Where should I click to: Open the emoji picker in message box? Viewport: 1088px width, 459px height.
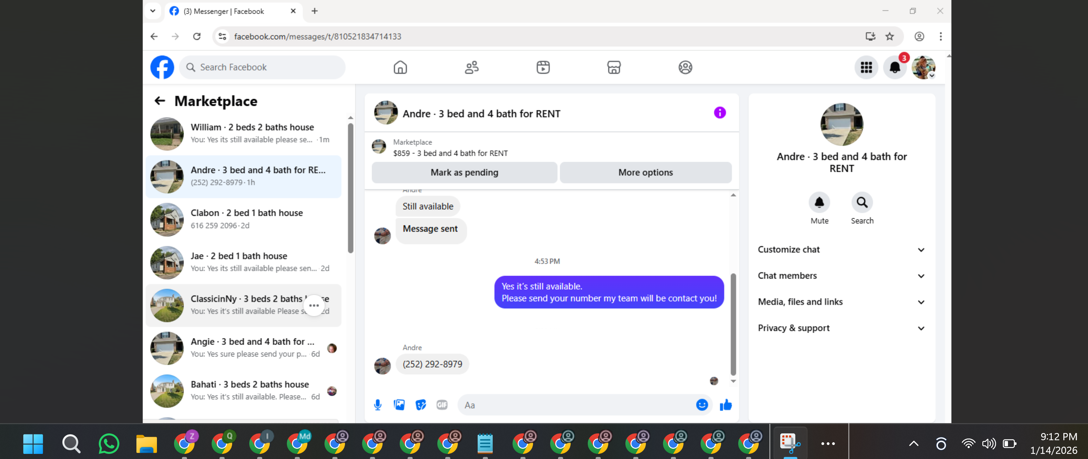point(702,405)
